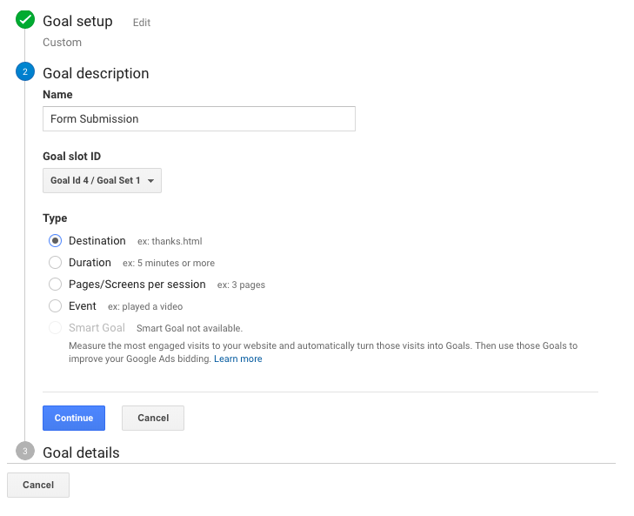Click the disabled Smart Goal radio button

[x=56, y=328]
